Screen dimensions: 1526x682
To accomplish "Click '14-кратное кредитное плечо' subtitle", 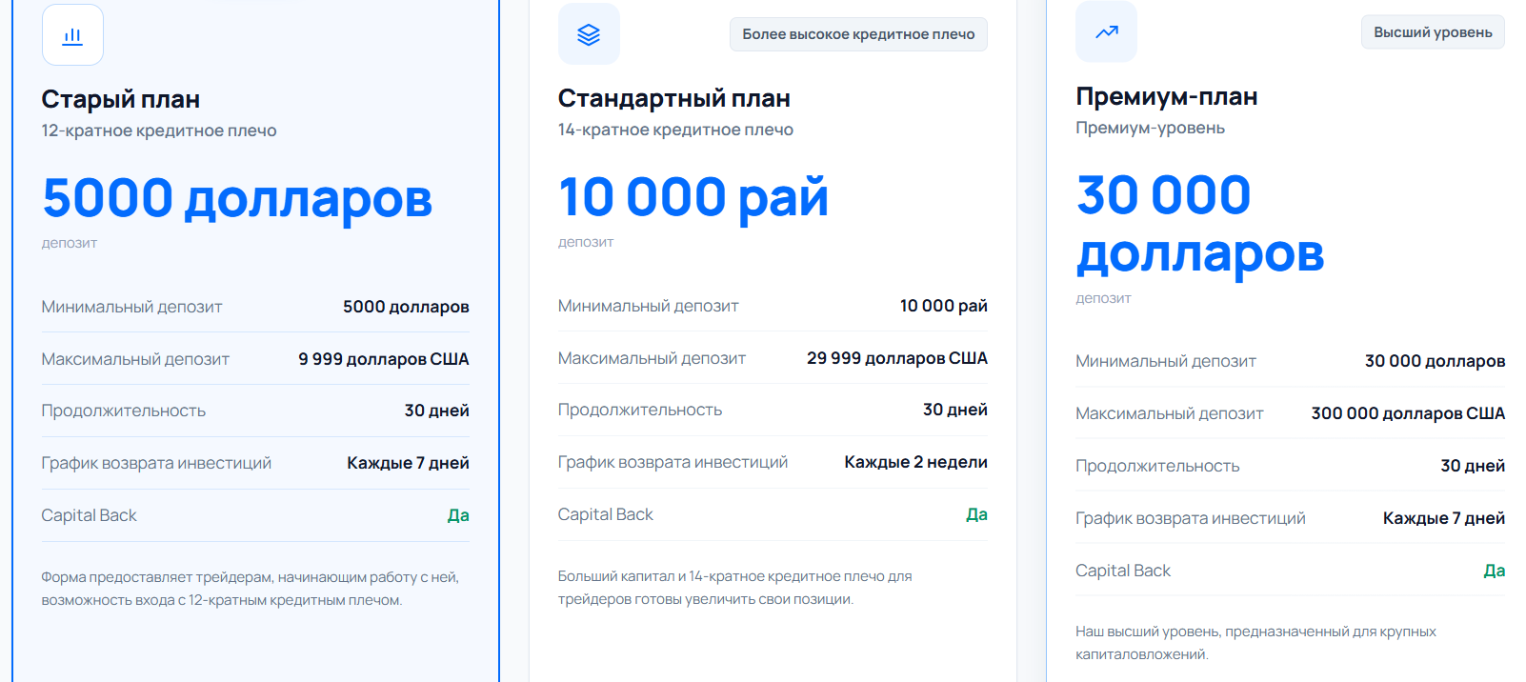I will pos(675,130).
